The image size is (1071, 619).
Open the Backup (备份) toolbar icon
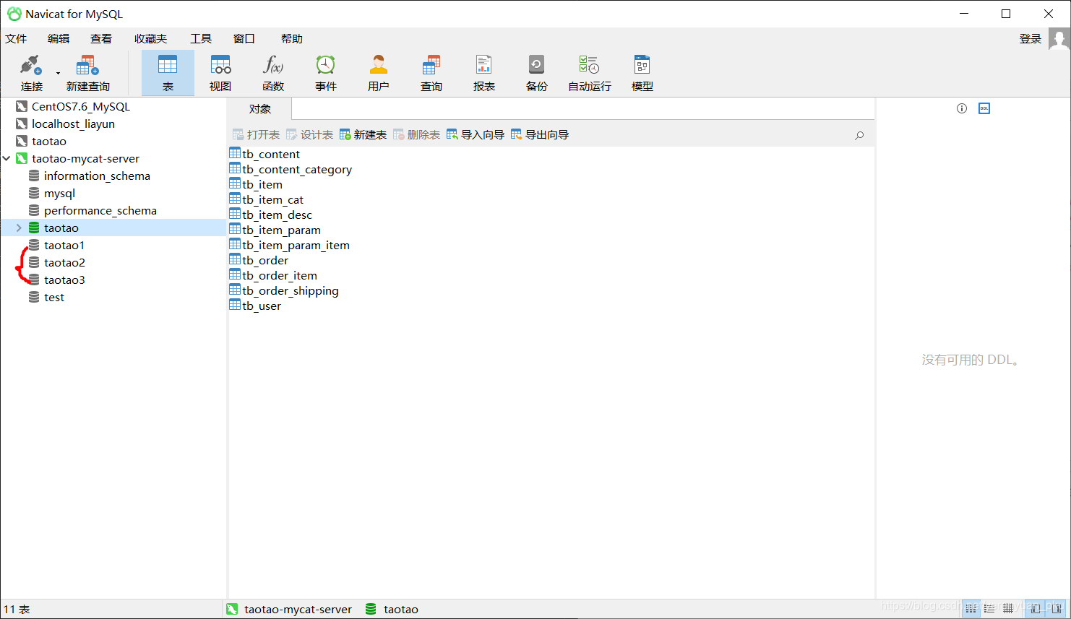[x=537, y=66]
